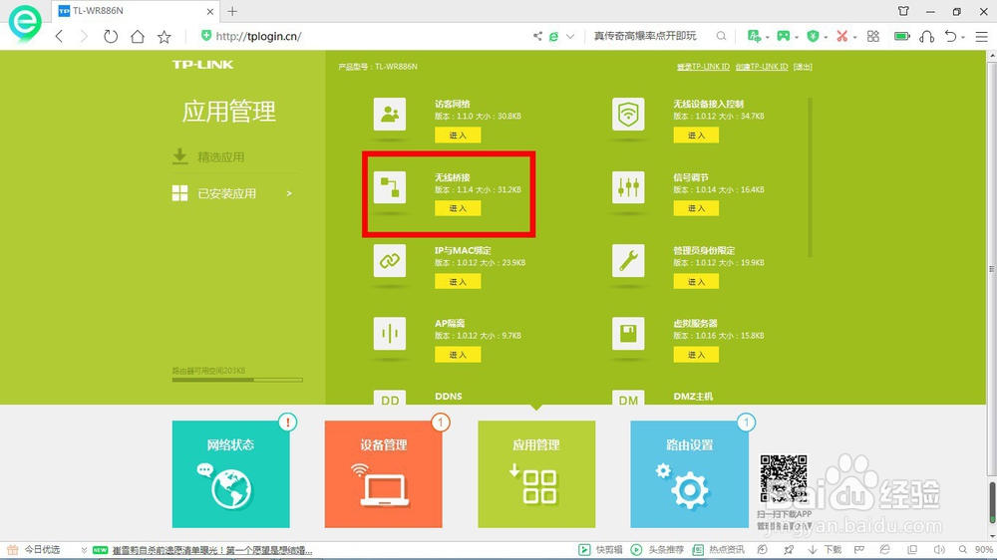Viewport: 997px width, 560px height.
Task: Switch to the 设备管理 tile
Action: point(384,473)
